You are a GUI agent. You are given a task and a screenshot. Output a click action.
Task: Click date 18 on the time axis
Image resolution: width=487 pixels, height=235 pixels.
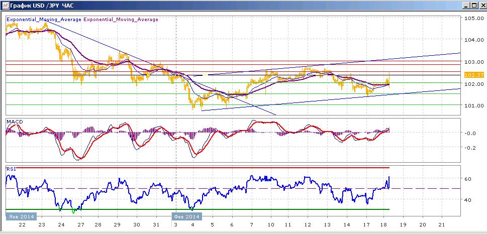pyautogui.click(x=384, y=224)
